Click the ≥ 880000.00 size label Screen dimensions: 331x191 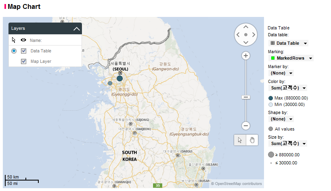(x=287, y=155)
